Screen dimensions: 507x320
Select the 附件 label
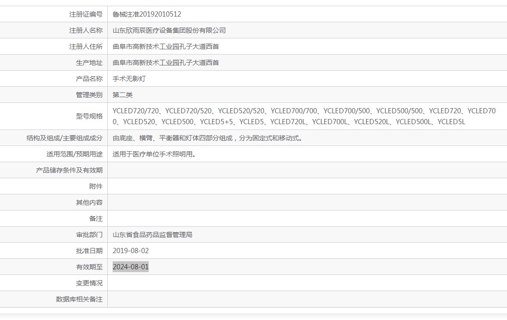tap(96, 186)
